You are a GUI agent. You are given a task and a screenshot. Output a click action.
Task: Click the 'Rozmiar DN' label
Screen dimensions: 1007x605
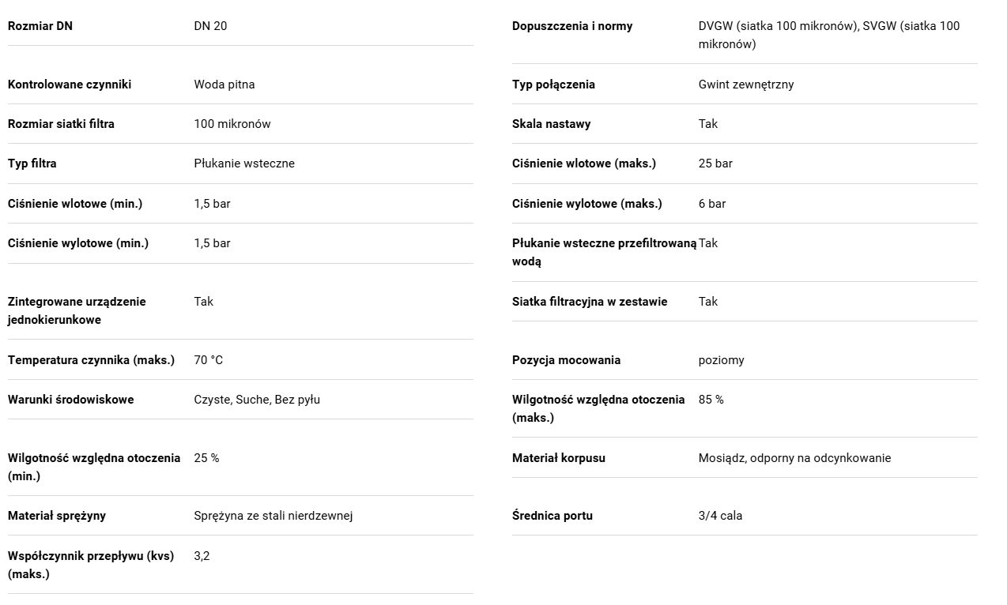click(x=40, y=26)
